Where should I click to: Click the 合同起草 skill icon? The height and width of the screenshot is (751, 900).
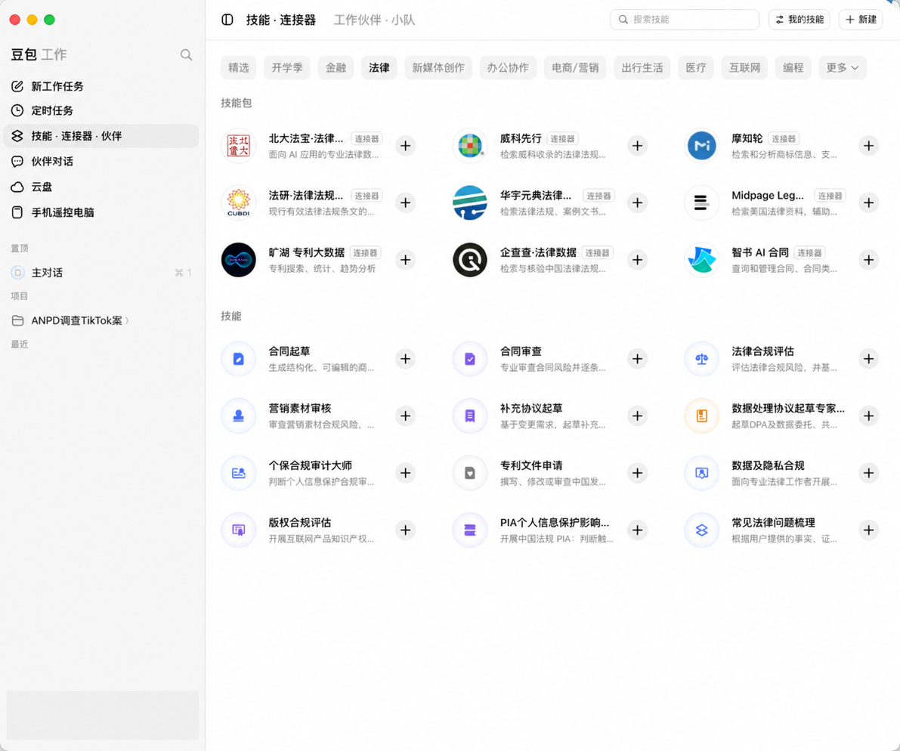pos(239,359)
